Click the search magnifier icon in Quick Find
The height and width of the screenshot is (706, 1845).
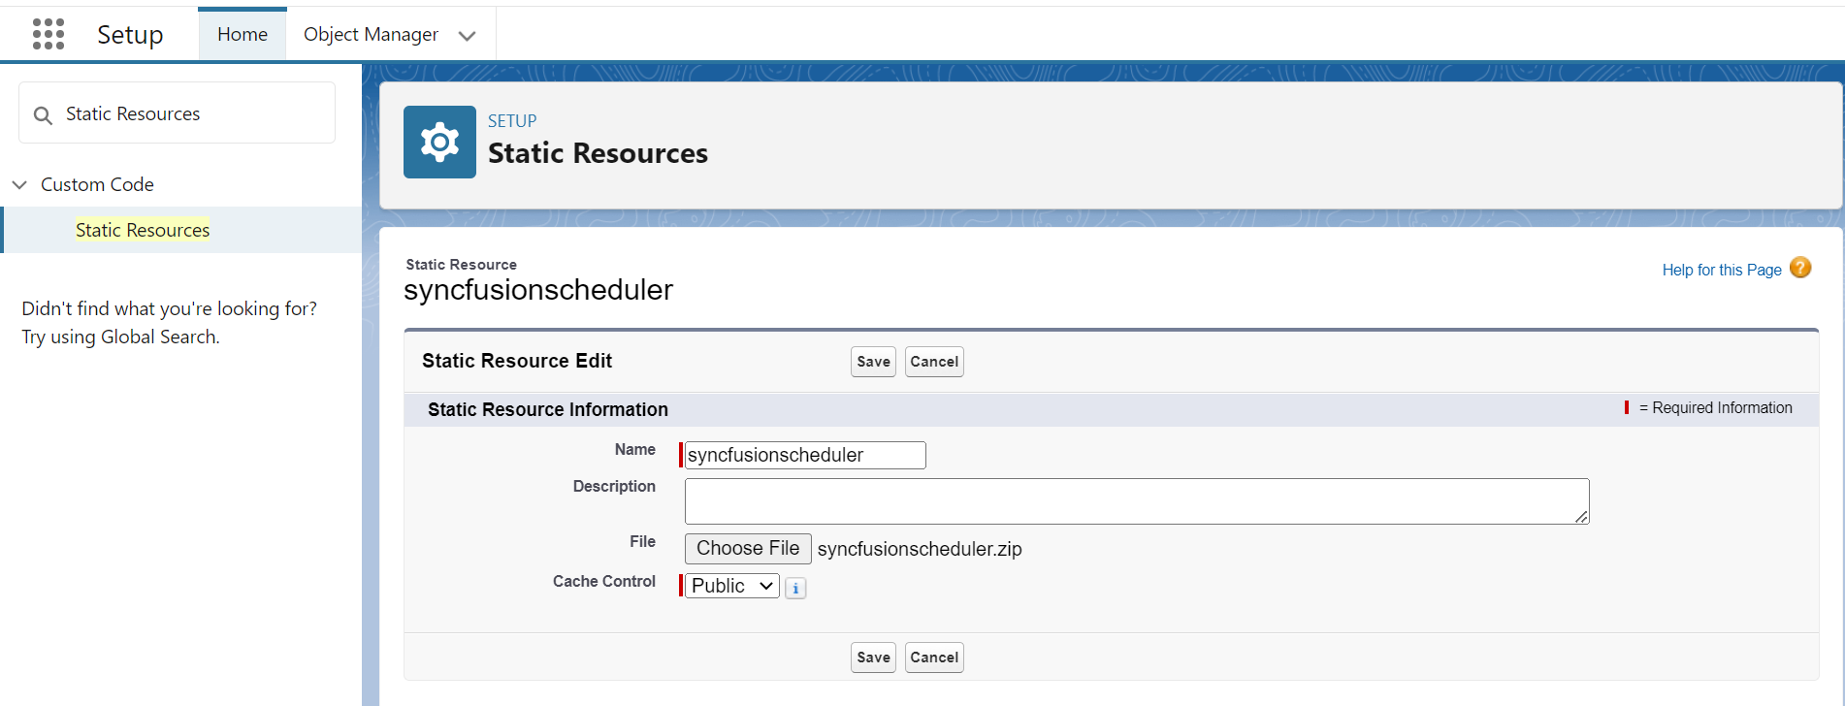(x=43, y=115)
